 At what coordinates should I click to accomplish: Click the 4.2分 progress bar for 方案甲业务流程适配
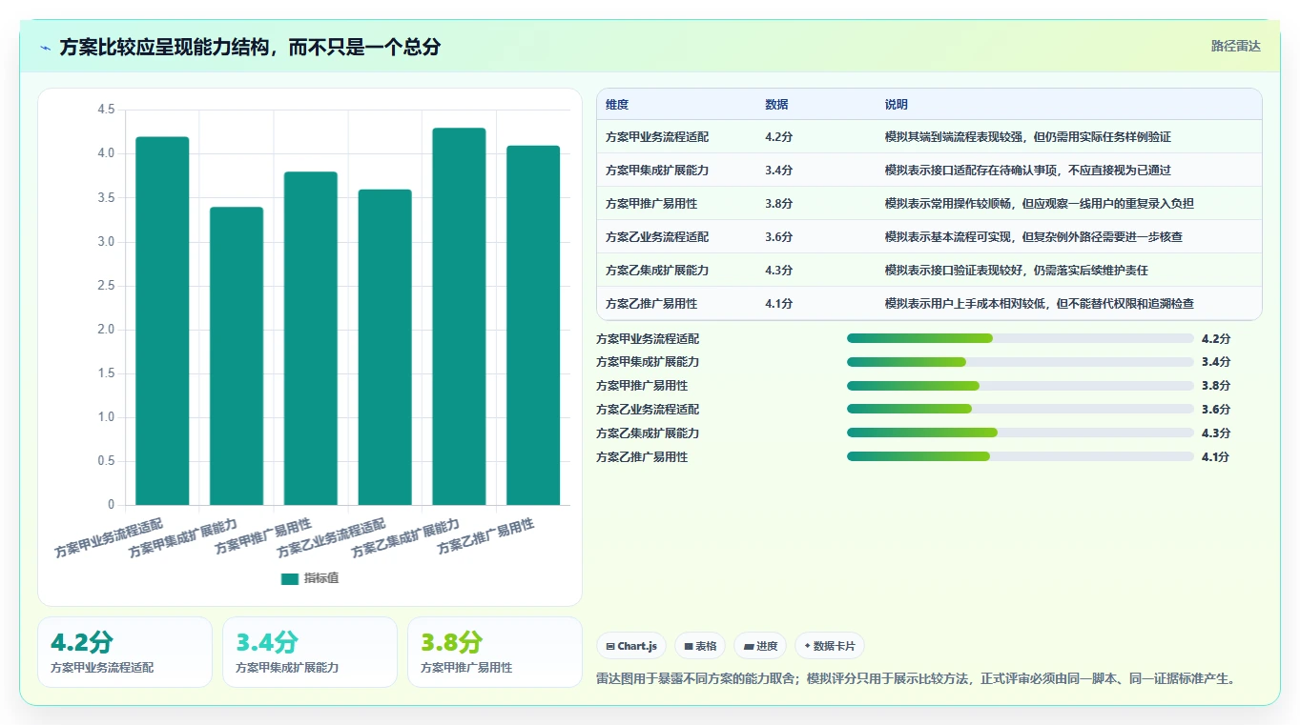coord(1021,338)
